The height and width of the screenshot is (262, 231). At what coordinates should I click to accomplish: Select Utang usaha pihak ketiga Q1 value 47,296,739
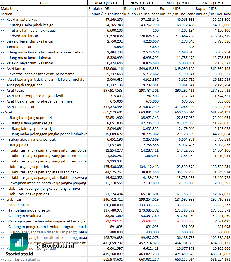(150, 123)
